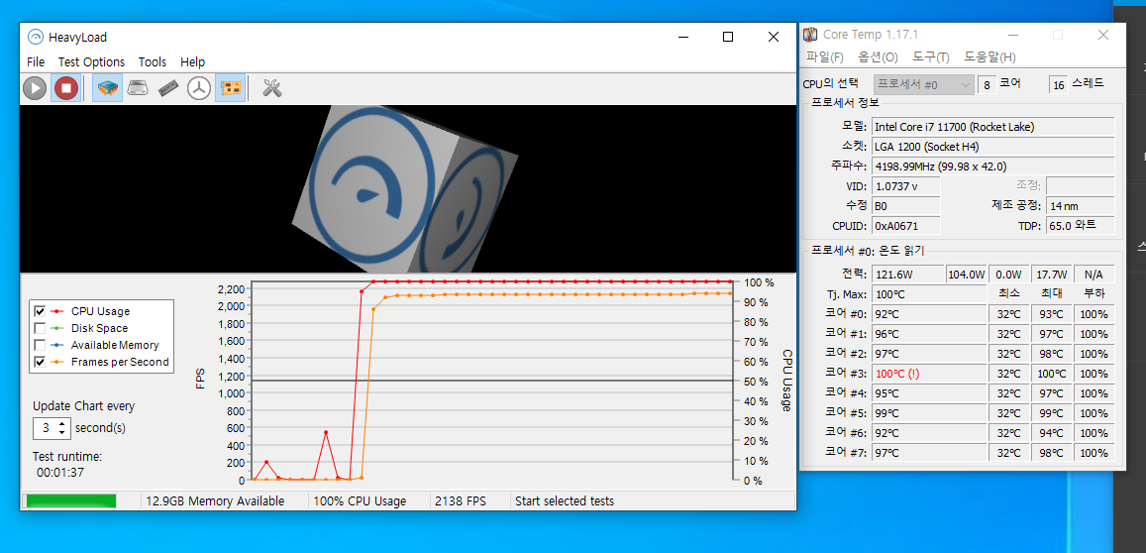Enable the Available Memory chart series
Image resolution: width=1146 pixels, height=553 pixels.
point(41,345)
